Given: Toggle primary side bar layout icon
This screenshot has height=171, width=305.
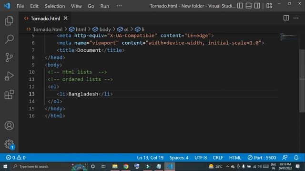Looking at the screenshot, I should (240, 6).
